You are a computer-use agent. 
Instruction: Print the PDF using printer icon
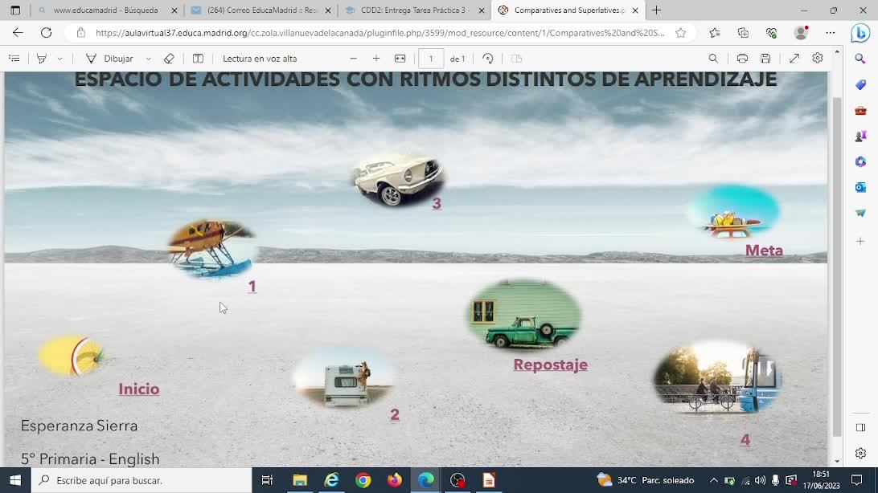pos(742,59)
